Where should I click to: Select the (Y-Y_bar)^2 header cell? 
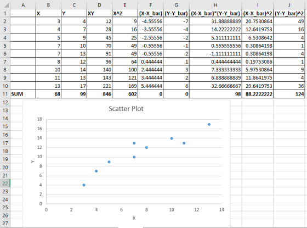point(289,13)
